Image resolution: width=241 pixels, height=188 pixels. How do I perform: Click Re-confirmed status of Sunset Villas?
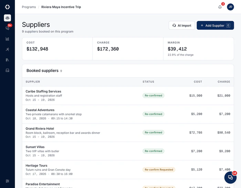[154, 151]
